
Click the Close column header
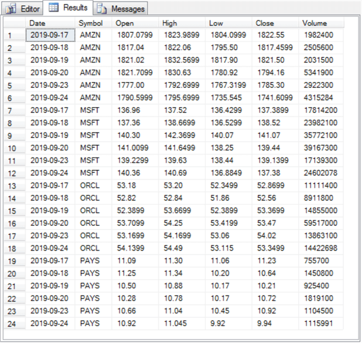coord(275,23)
